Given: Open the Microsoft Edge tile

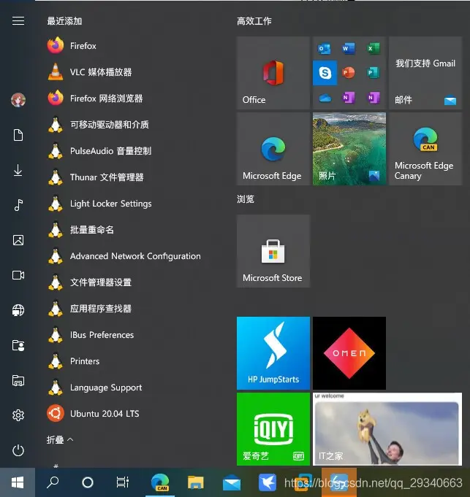Looking at the screenshot, I should (273, 149).
